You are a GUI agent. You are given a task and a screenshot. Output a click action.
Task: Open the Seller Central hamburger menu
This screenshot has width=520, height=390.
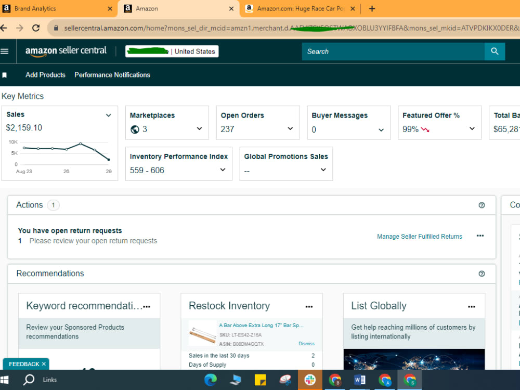pyautogui.click(x=5, y=51)
